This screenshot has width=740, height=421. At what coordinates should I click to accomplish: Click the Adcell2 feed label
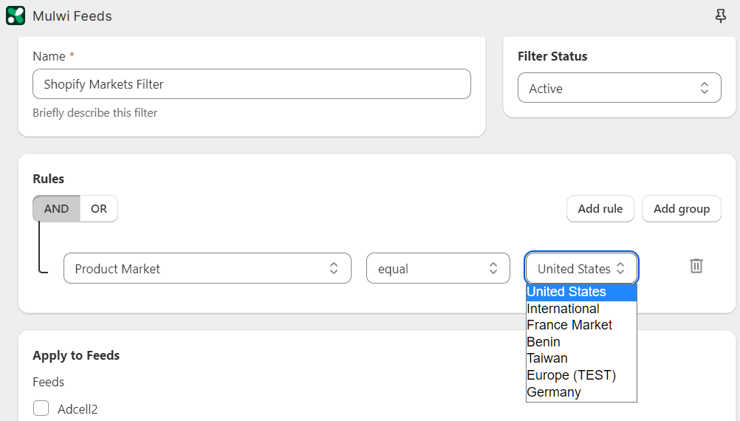(78, 409)
